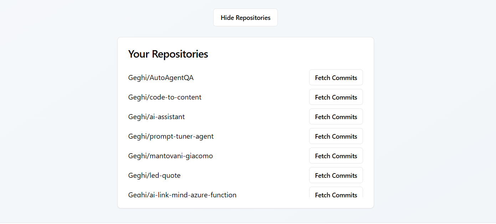Screen dimensions: 496x224
Task: Fetch commits for Geghi/led-quote
Action: tap(336, 175)
